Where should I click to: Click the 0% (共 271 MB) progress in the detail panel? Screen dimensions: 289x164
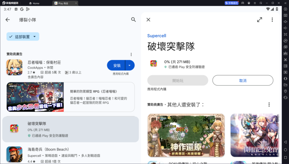click(x=177, y=62)
